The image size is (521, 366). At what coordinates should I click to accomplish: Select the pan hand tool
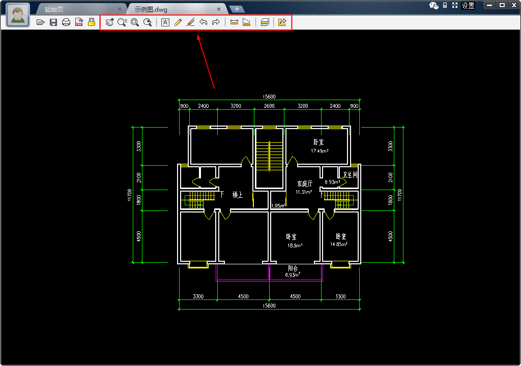pos(110,22)
